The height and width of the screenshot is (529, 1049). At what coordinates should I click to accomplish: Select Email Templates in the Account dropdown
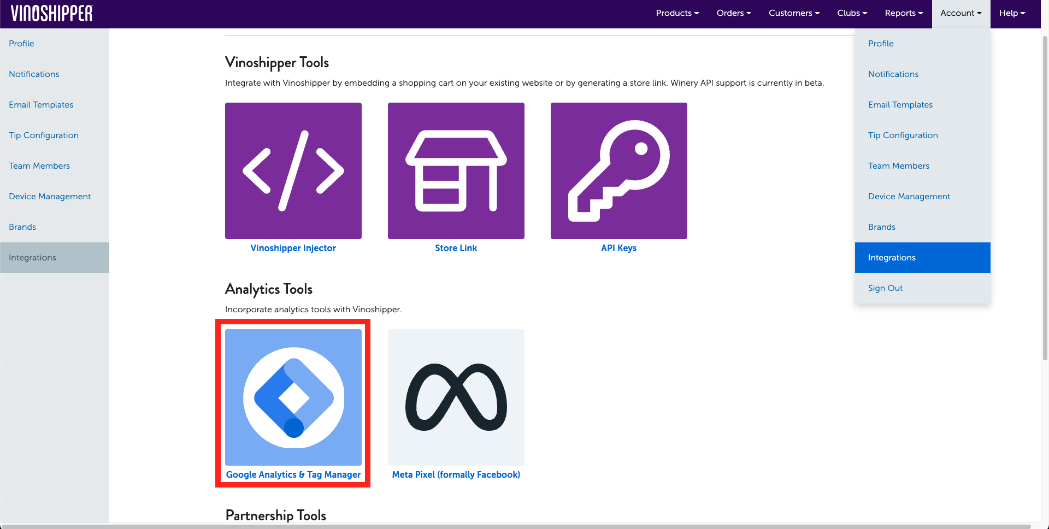click(923, 105)
